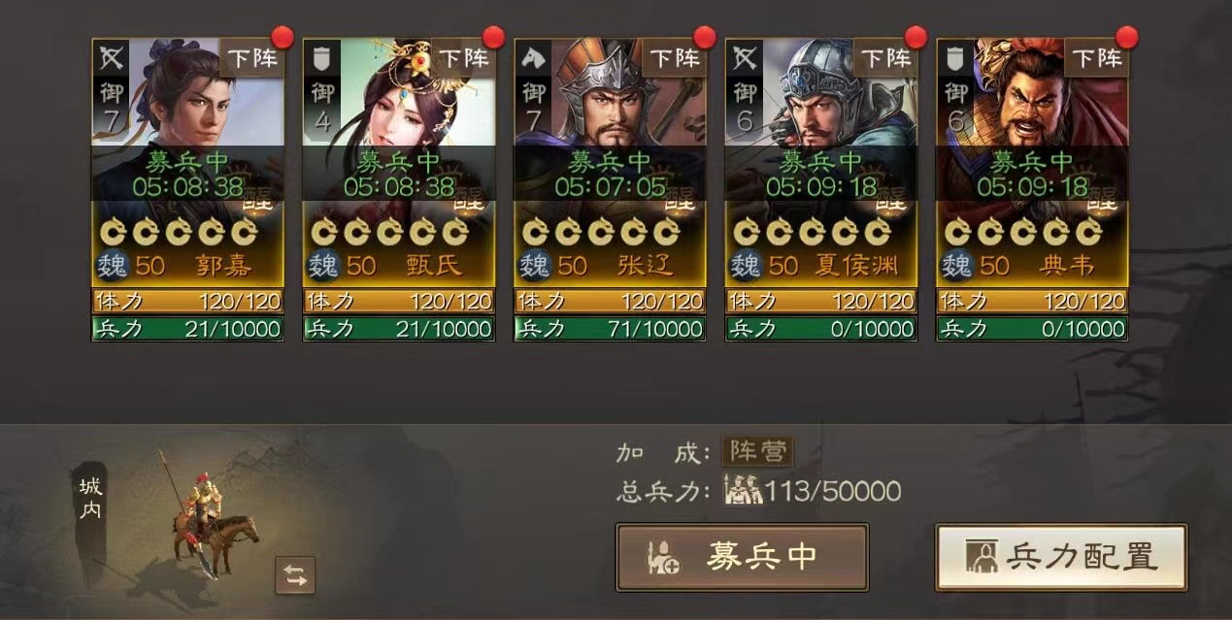Click the shield troop-type icon on 典韦's card

click(955, 58)
